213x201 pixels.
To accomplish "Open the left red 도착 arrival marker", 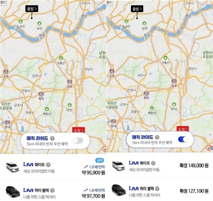I will (x=78, y=130).
